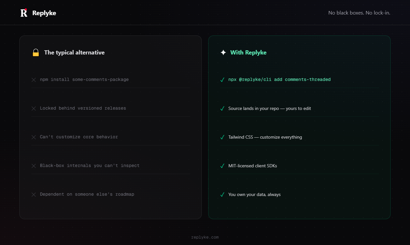Click the X icon beside npm install row
Screen dimensions: 410x245
[x=34, y=80]
